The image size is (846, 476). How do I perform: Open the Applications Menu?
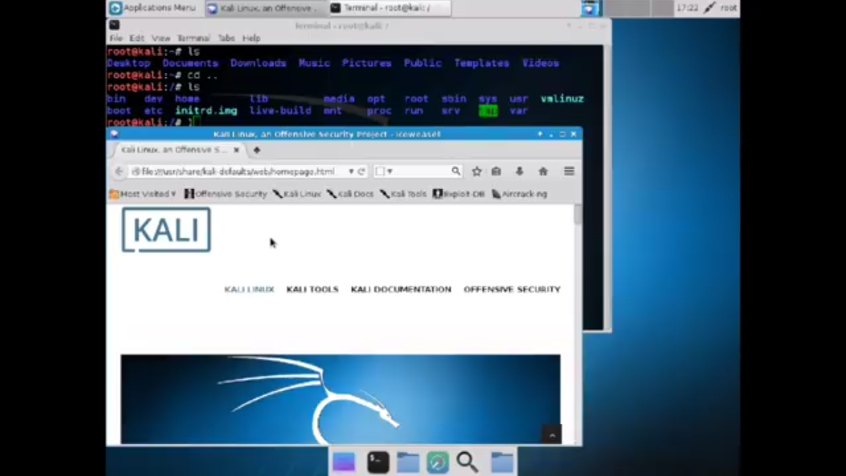point(153,7)
